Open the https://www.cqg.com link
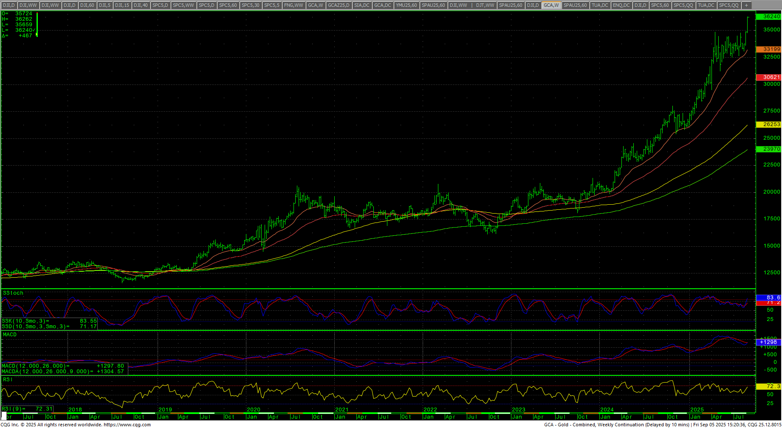 (x=127, y=425)
